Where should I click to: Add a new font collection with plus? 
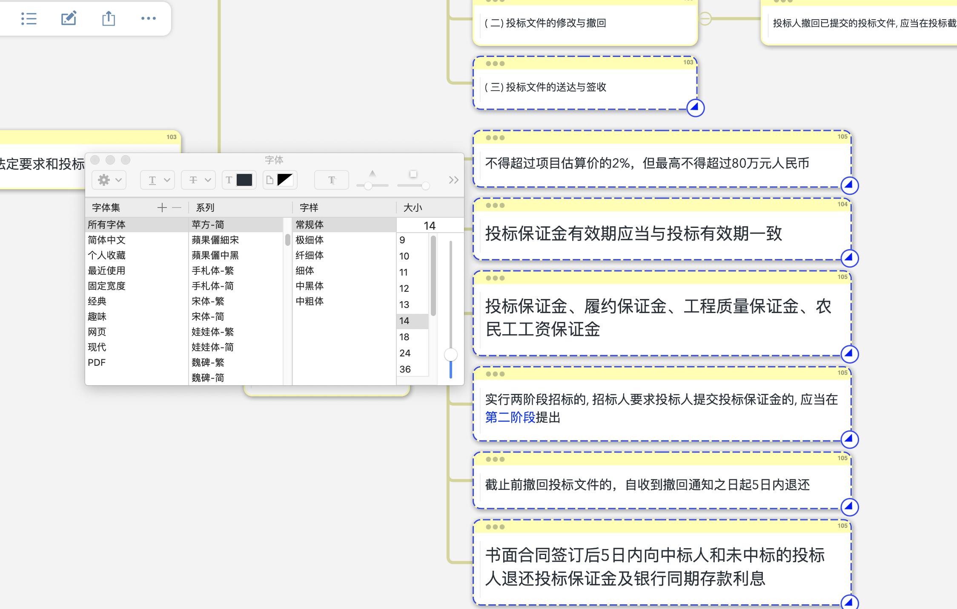click(162, 208)
